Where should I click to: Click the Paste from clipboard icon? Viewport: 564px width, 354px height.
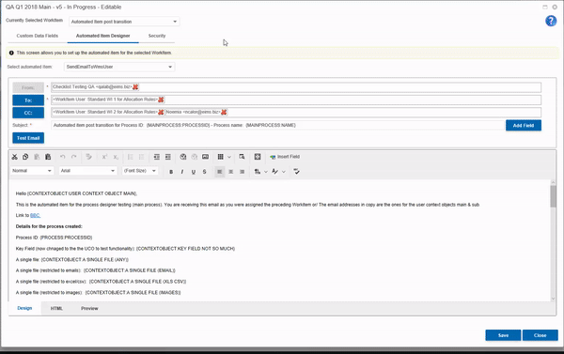tap(48, 157)
